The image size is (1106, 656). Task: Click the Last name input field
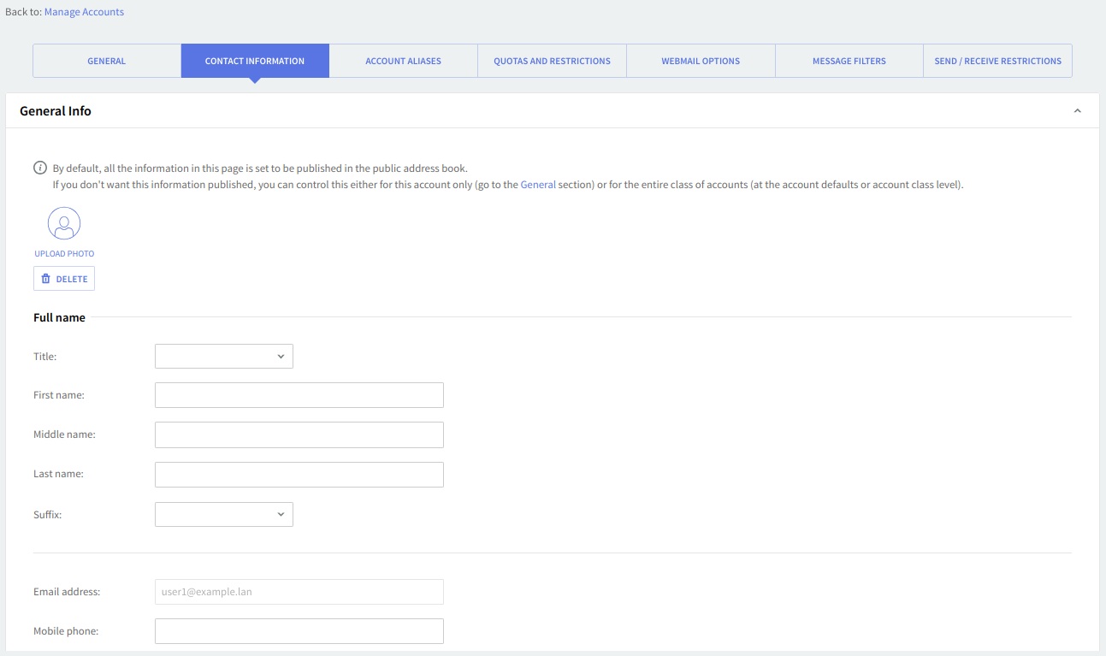point(299,475)
